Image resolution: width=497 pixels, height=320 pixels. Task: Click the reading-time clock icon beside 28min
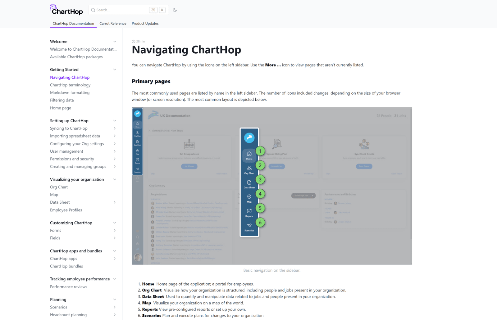[134, 41]
